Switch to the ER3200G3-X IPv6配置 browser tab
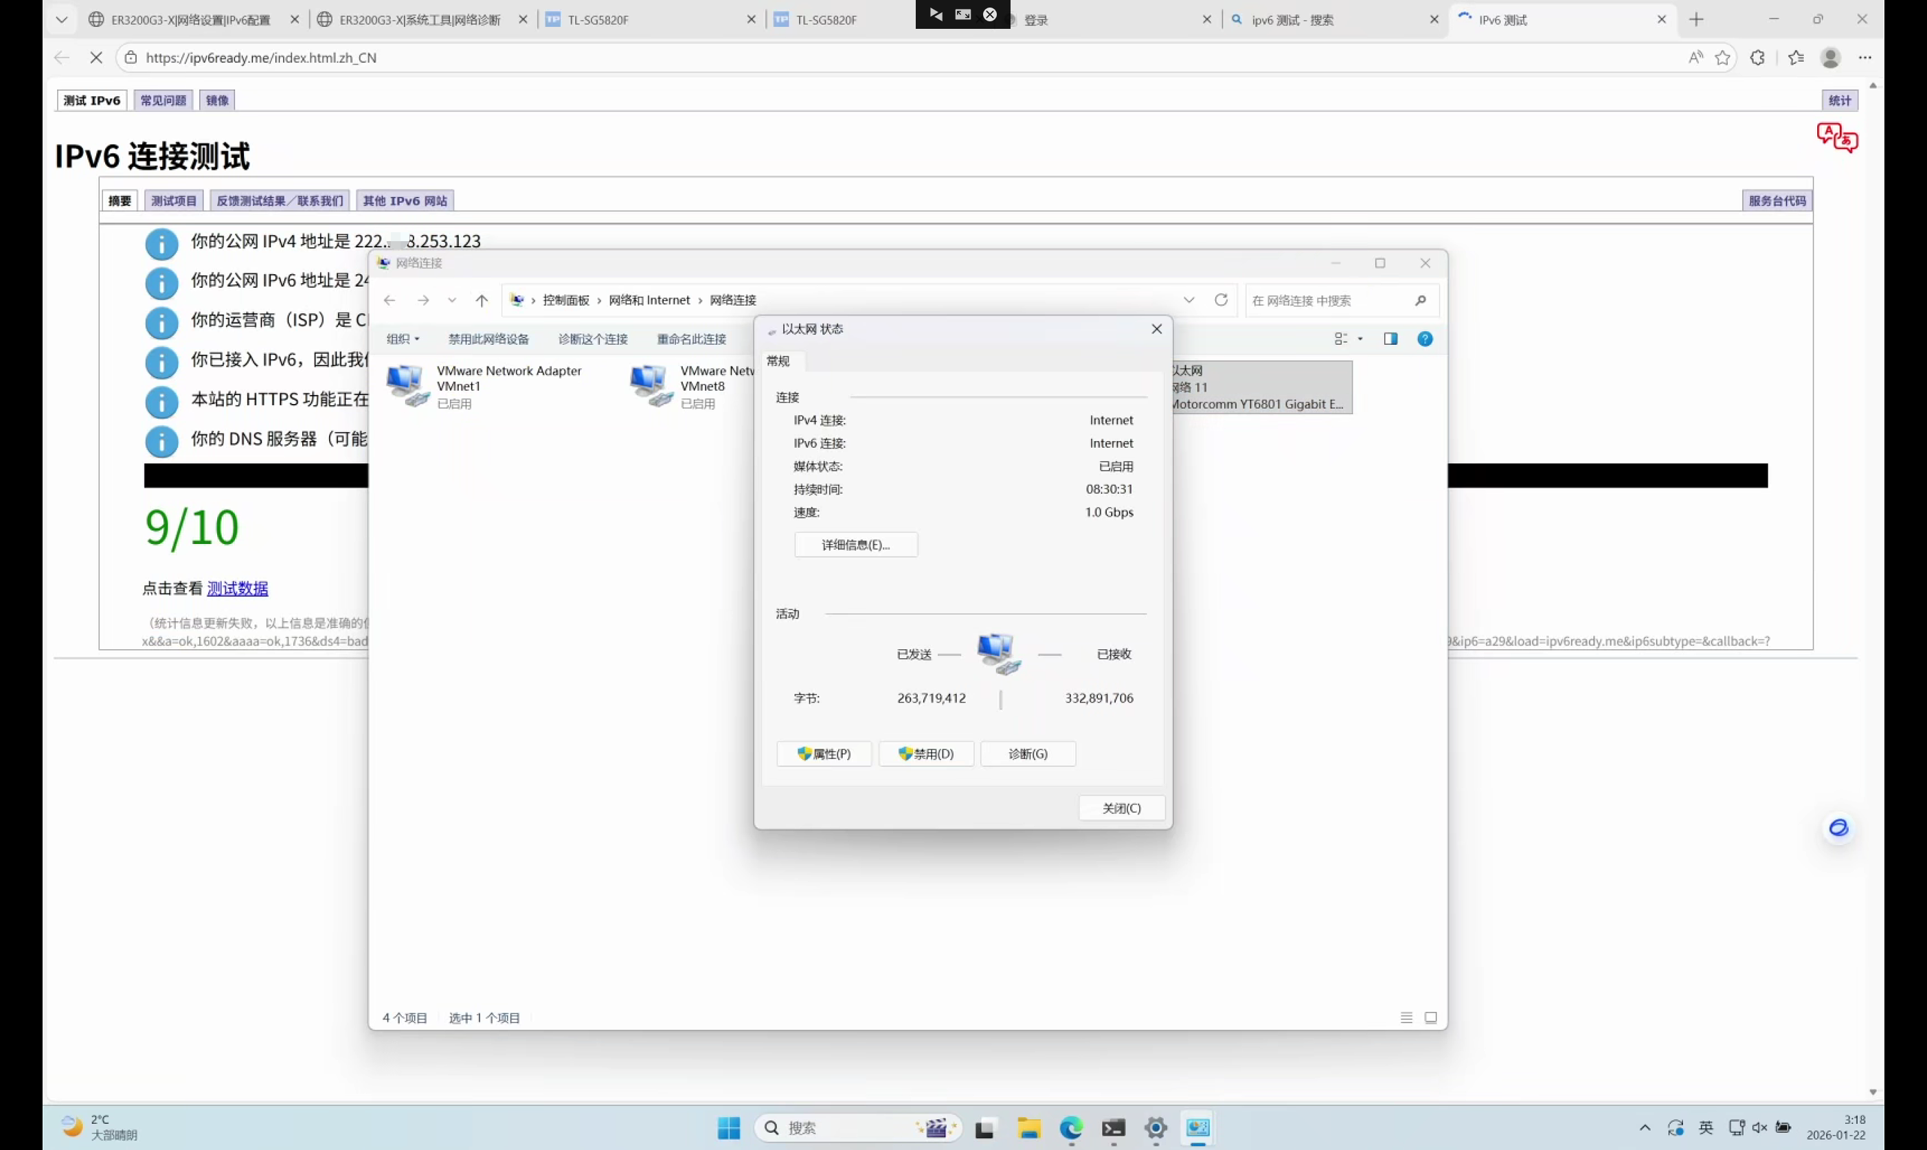Viewport: 1927px width, 1150px height. [x=190, y=20]
